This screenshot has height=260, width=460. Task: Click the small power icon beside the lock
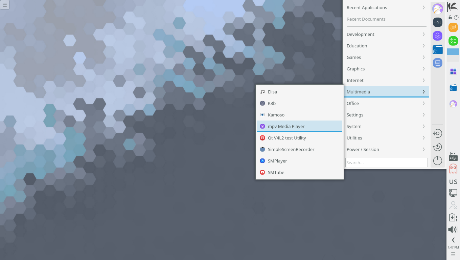tap(456, 17)
